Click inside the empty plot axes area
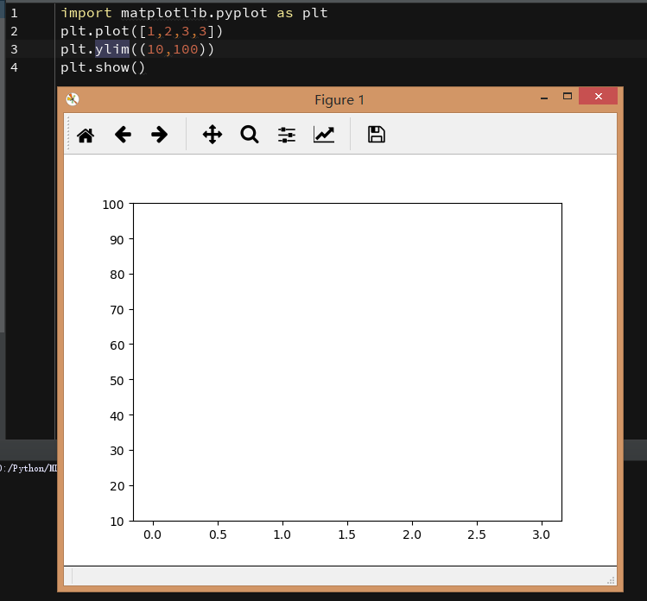Viewport: 647px width, 601px height. (x=347, y=362)
